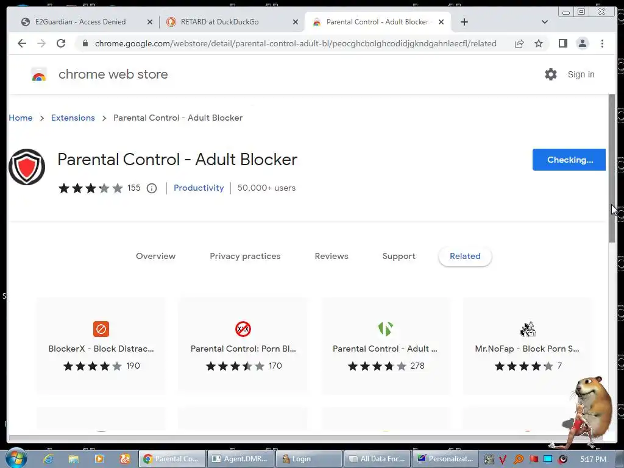Switch to Login taskbar window

[309, 459]
